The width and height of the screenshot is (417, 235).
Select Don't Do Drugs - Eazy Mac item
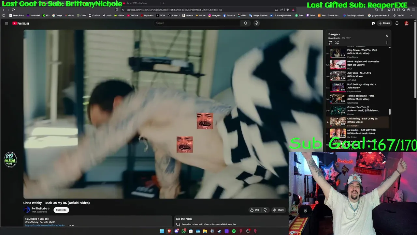(358, 87)
